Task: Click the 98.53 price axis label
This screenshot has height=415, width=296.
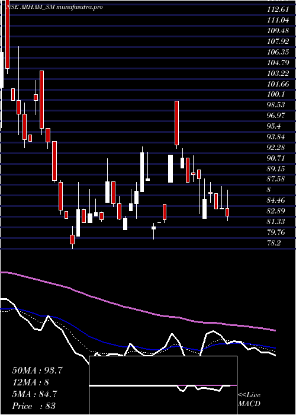Action: point(276,105)
